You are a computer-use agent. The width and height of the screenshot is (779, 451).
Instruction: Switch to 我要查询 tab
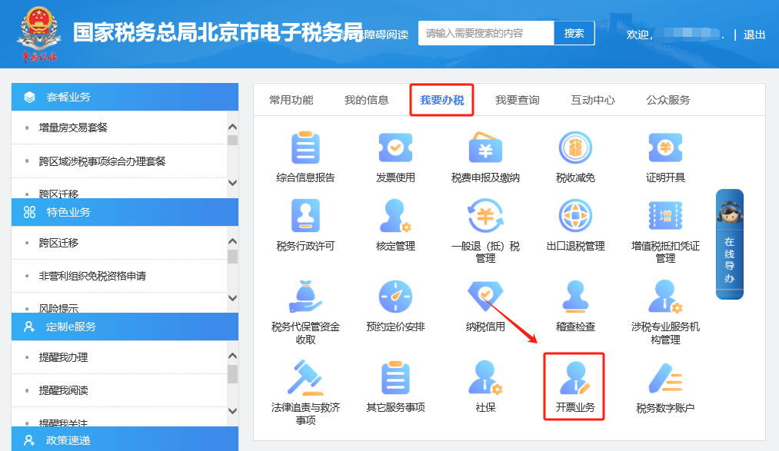pyautogui.click(x=518, y=100)
